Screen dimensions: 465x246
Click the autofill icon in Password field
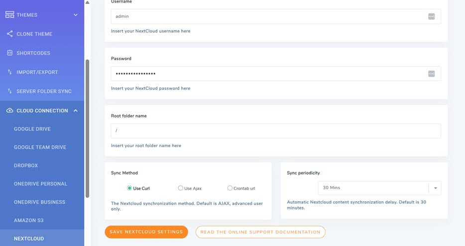coord(431,74)
